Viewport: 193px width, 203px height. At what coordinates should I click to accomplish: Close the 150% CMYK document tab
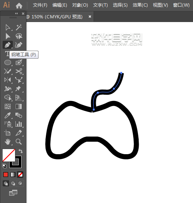click(x=90, y=17)
